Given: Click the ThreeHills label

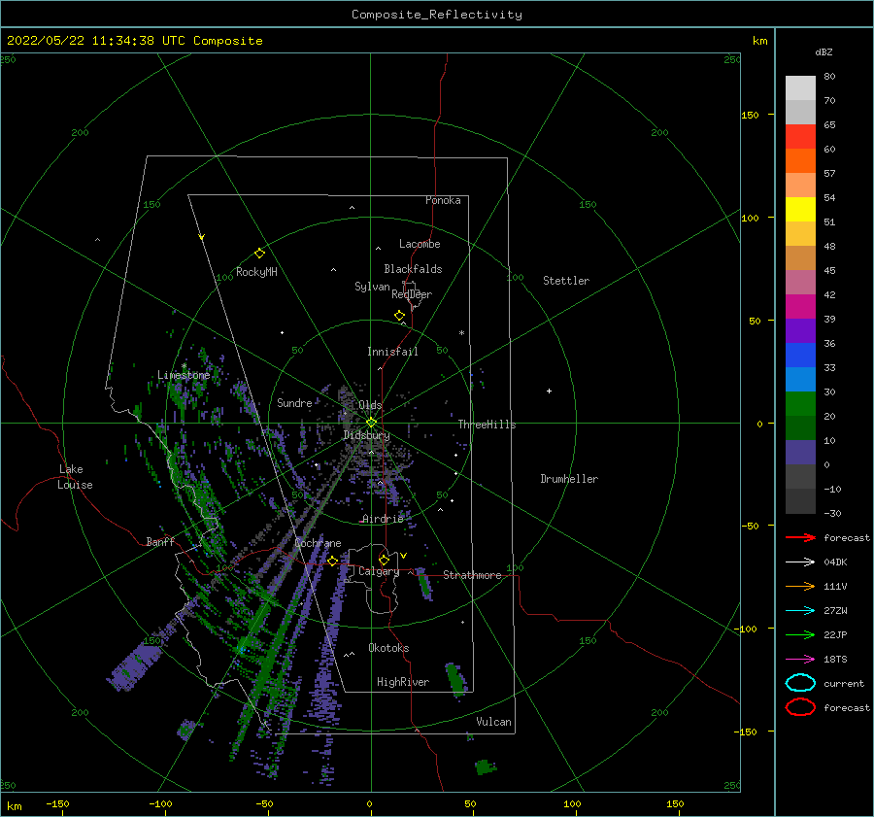Looking at the screenshot, I should (487, 425).
